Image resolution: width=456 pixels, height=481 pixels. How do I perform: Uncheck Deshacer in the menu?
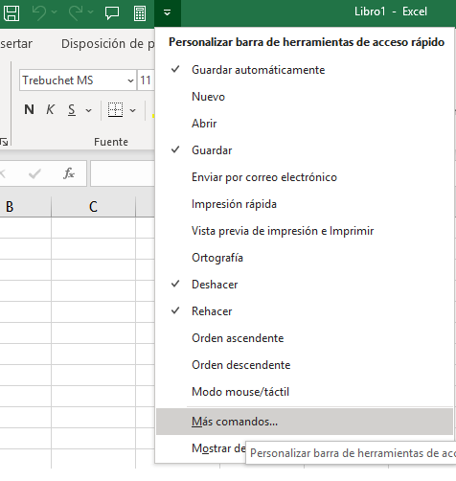[305, 285]
